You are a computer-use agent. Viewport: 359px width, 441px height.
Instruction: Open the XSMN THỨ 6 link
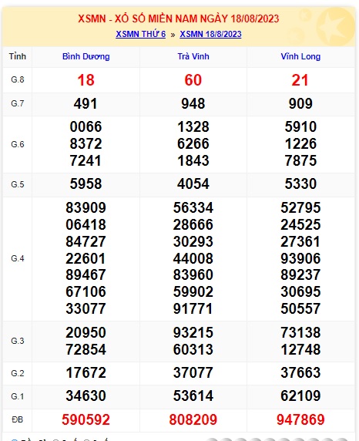click(x=140, y=34)
